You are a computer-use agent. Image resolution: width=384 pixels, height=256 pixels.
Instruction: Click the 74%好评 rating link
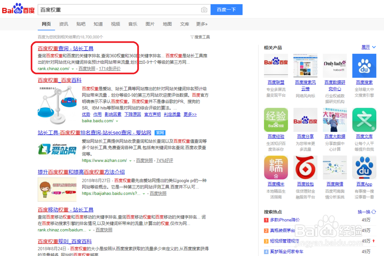pos(165,160)
